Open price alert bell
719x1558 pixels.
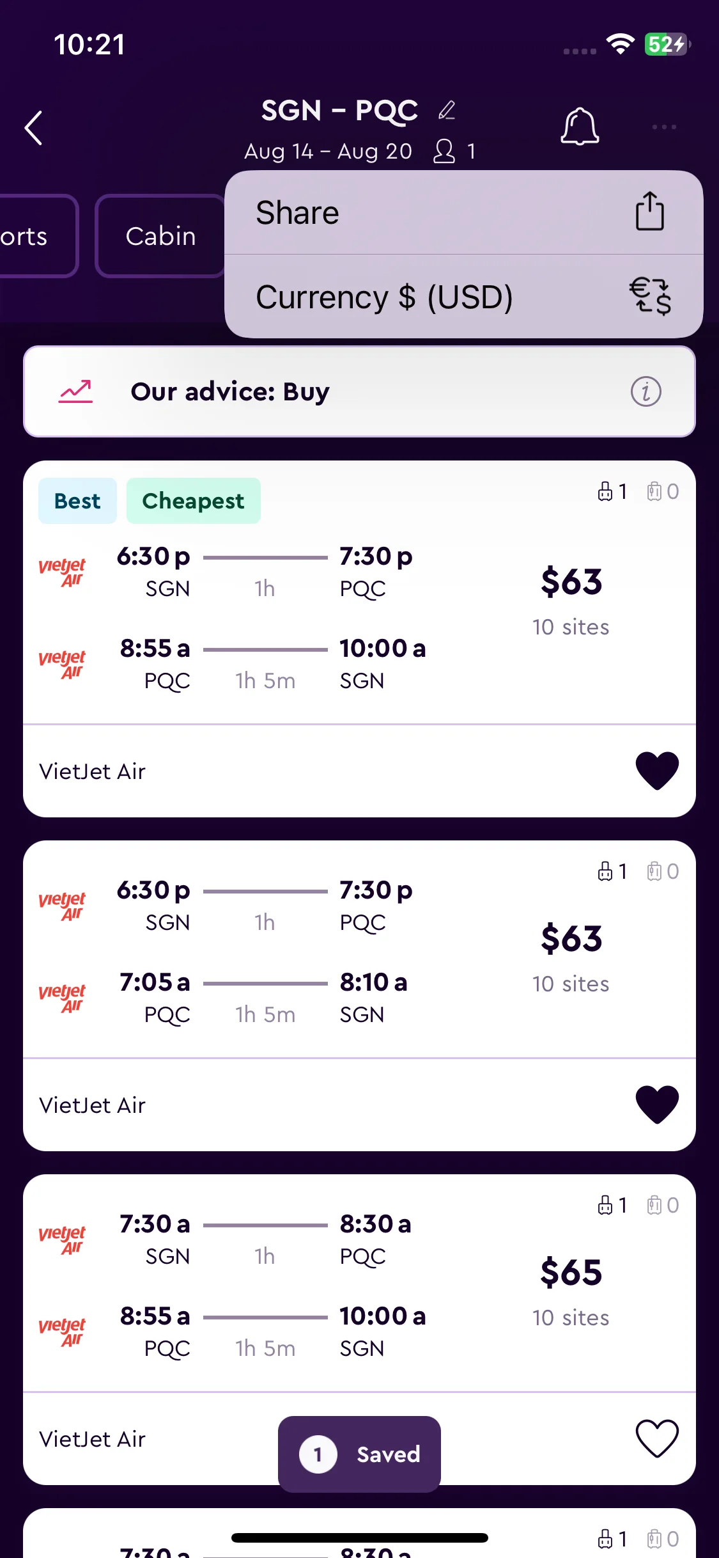point(580,126)
